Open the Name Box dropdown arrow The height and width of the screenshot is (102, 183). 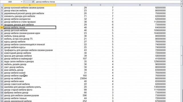(x=21, y=2)
